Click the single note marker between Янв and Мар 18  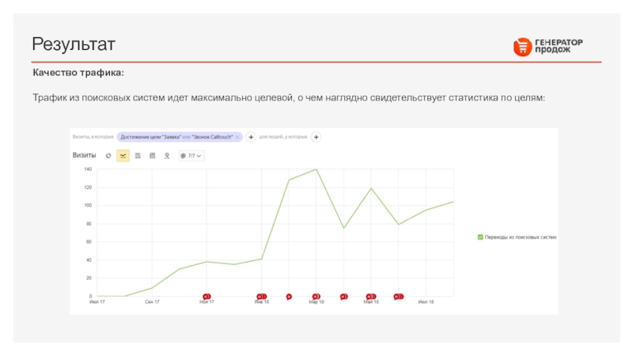click(x=289, y=297)
